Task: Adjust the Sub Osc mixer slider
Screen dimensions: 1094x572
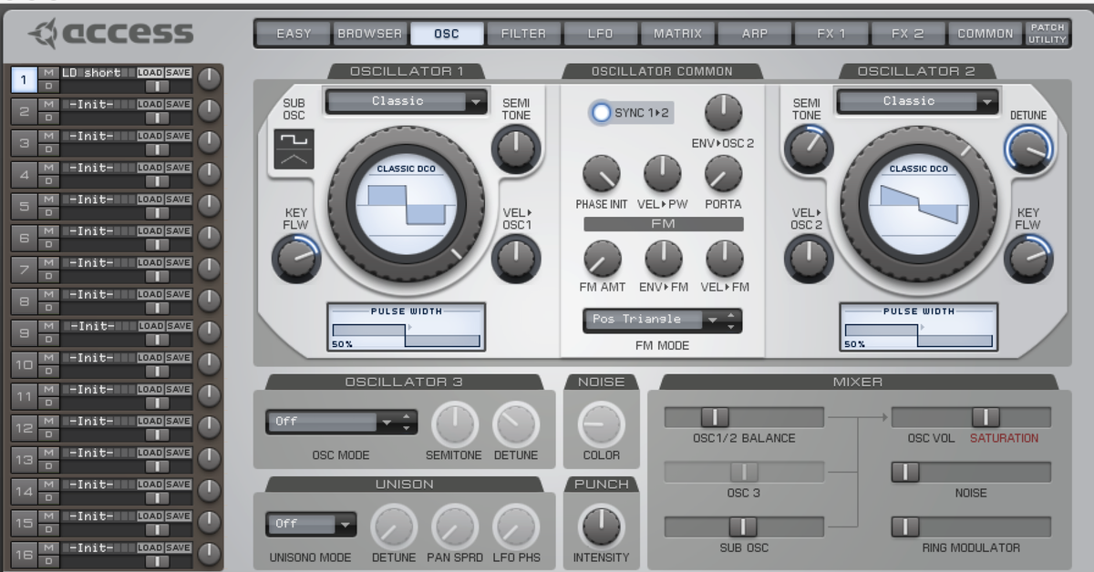Action: click(744, 526)
